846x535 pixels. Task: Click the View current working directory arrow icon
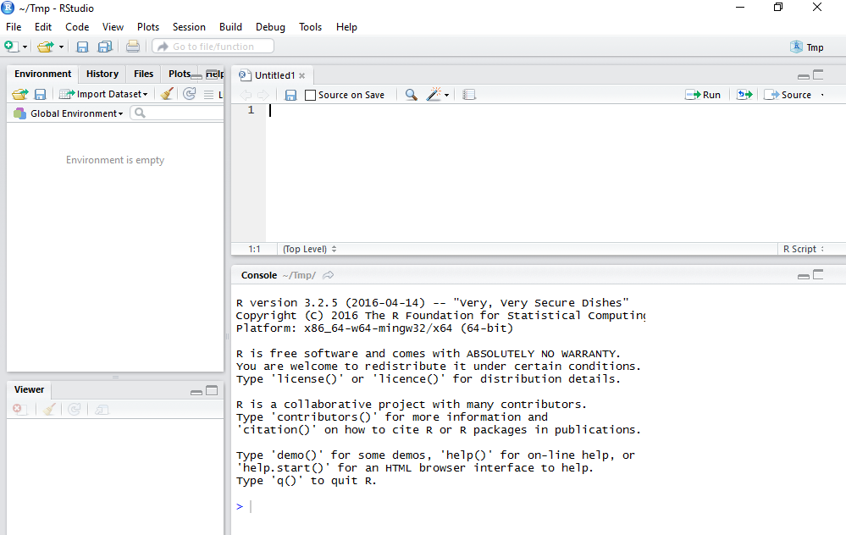tap(328, 275)
